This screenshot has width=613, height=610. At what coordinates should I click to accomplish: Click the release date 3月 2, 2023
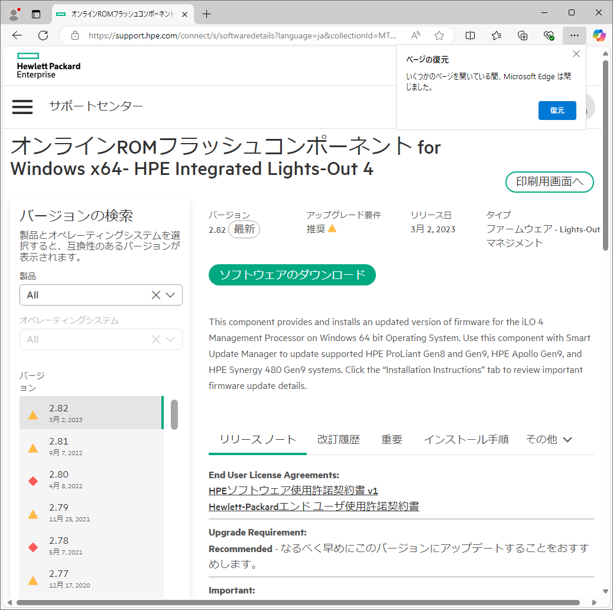[x=433, y=229]
